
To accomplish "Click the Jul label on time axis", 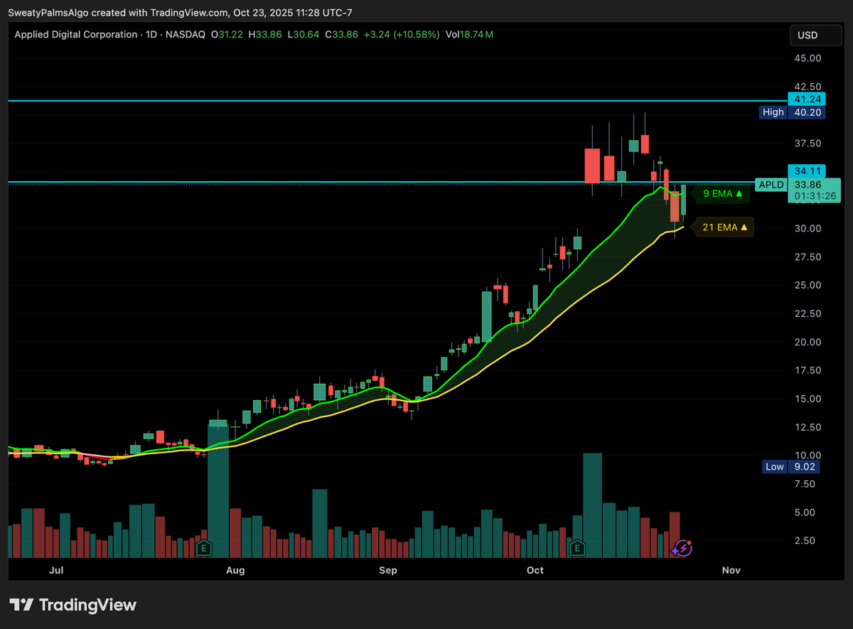I will pyautogui.click(x=58, y=570).
